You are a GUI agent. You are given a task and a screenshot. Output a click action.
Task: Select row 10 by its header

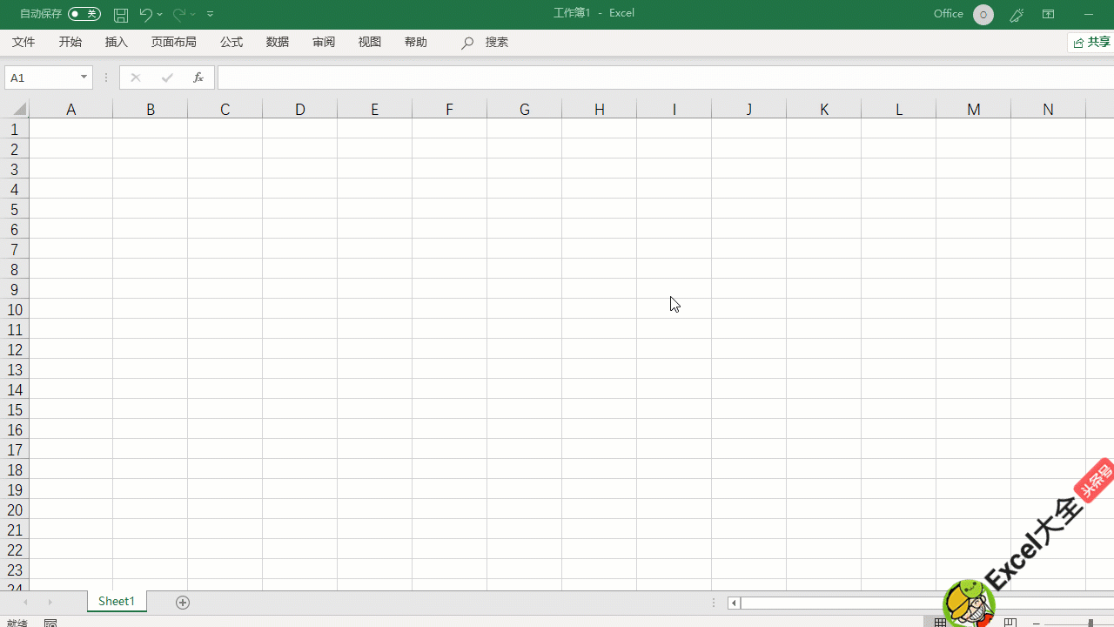pos(14,309)
